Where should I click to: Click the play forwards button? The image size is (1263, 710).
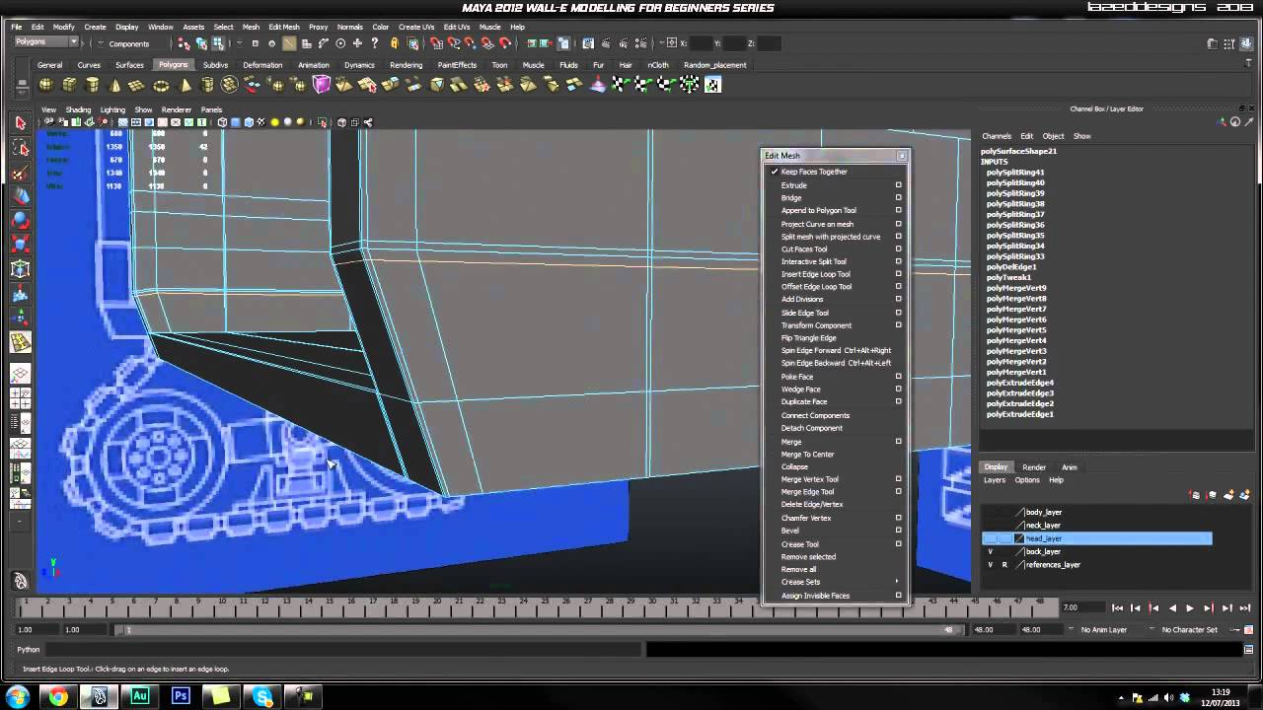coord(1190,608)
